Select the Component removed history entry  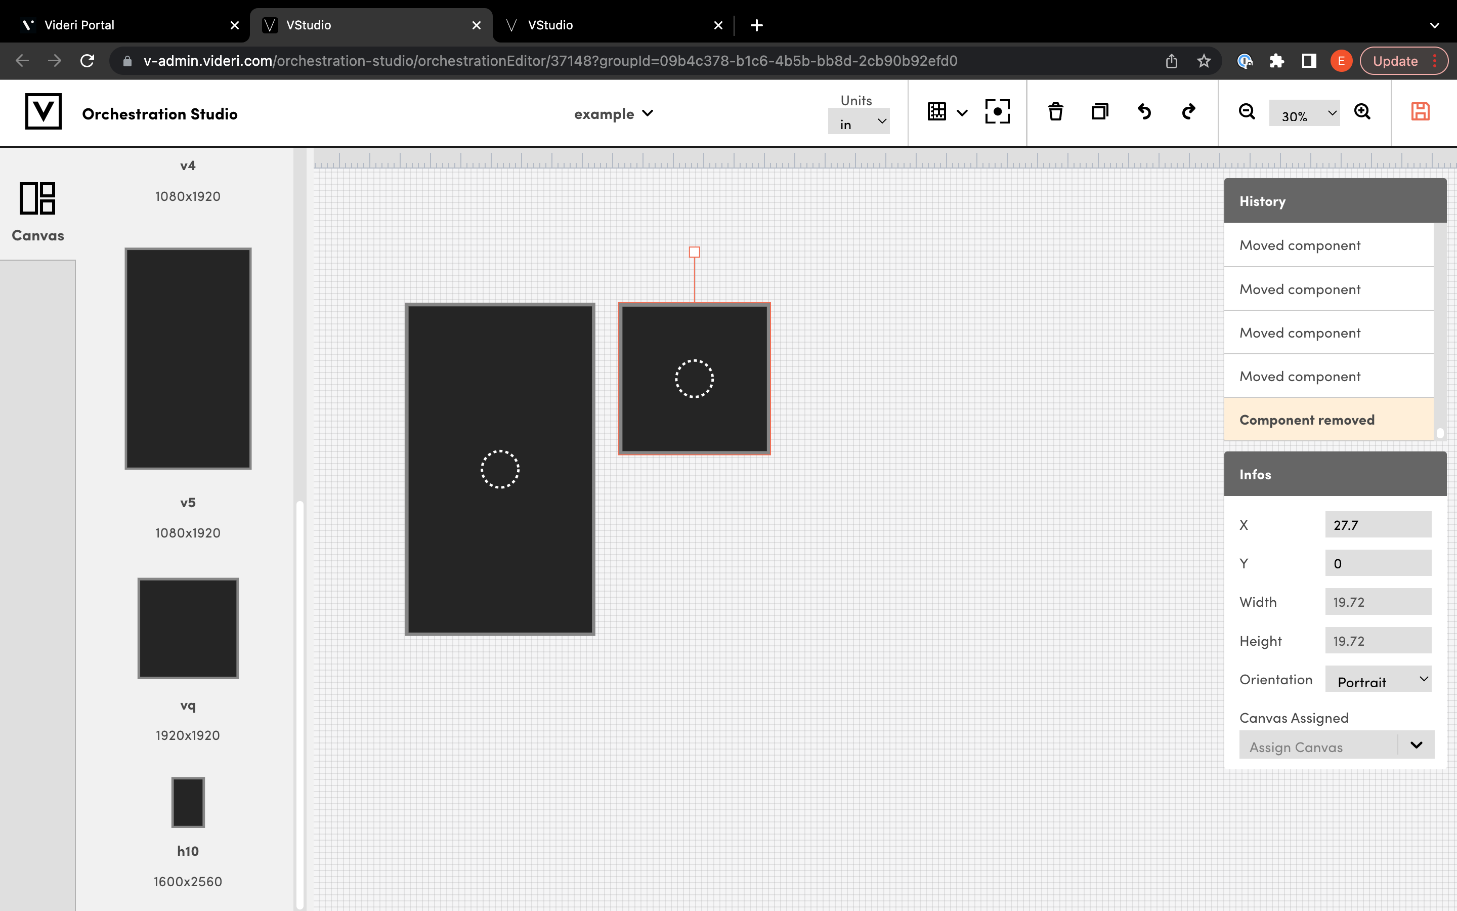point(1329,420)
